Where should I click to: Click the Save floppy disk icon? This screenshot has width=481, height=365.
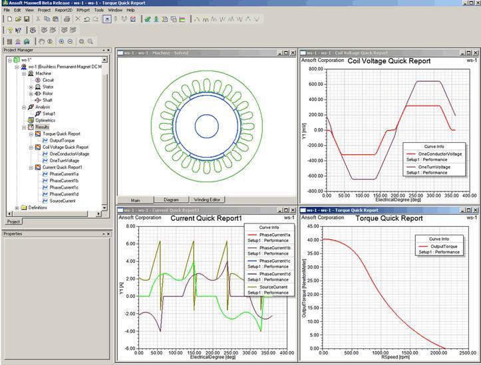27,19
